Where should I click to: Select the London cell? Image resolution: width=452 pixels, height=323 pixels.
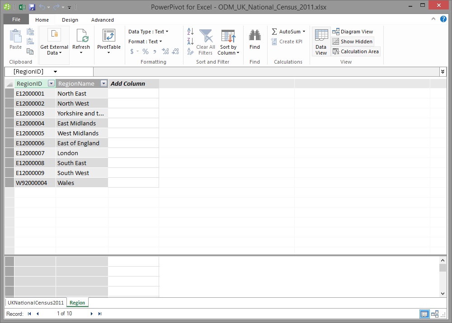[x=82, y=153]
